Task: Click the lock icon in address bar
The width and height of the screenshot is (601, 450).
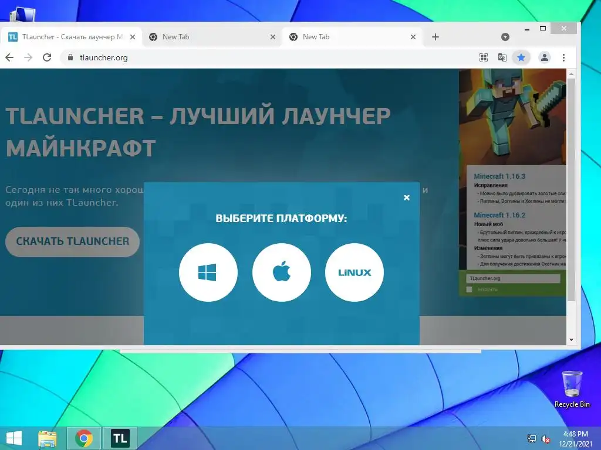Action: pyautogui.click(x=70, y=57)
